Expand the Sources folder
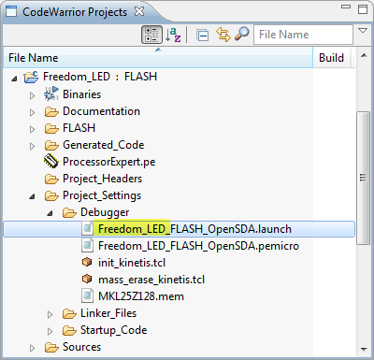This screenshot has width=374, height=360. pyautogui.click(x=32, y=348)
